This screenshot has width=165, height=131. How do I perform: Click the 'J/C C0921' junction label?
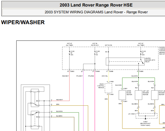point(132,114)
